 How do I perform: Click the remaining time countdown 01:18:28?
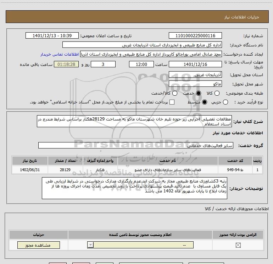[x=66, y=64]
